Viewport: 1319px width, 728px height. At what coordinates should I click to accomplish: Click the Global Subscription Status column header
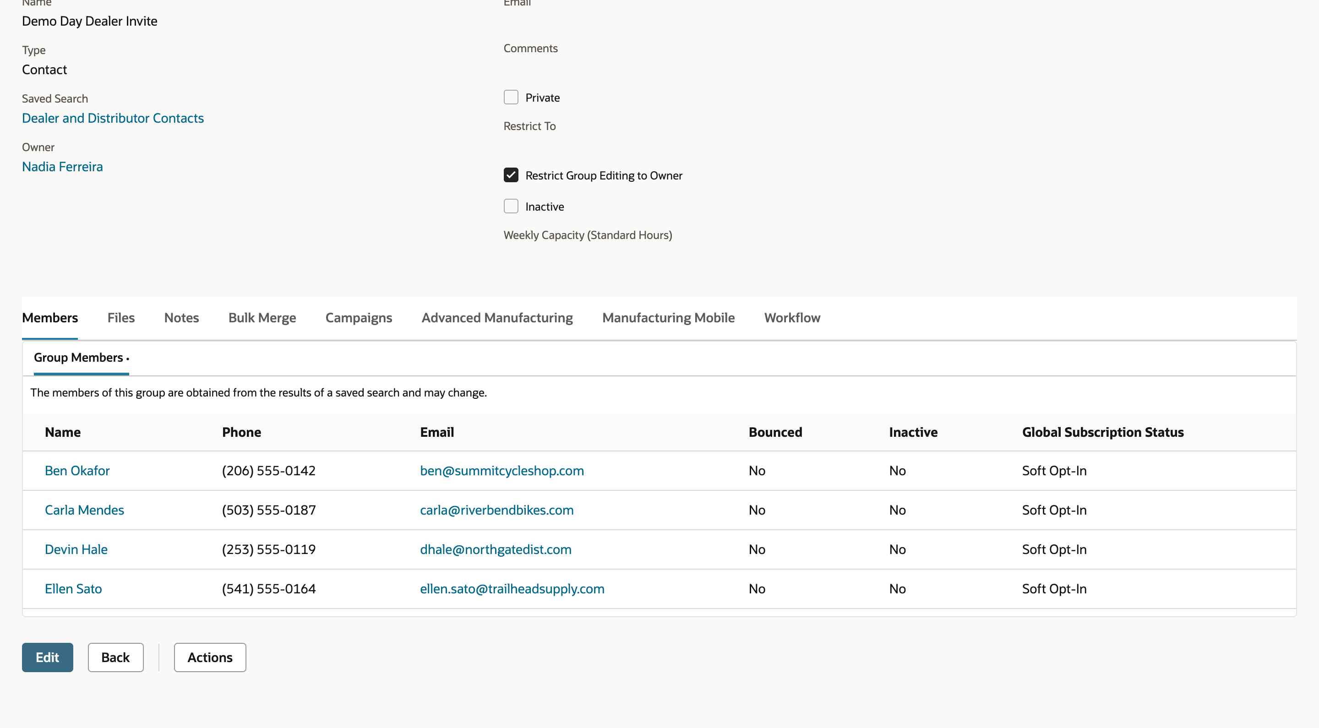tap(1103, 432)
